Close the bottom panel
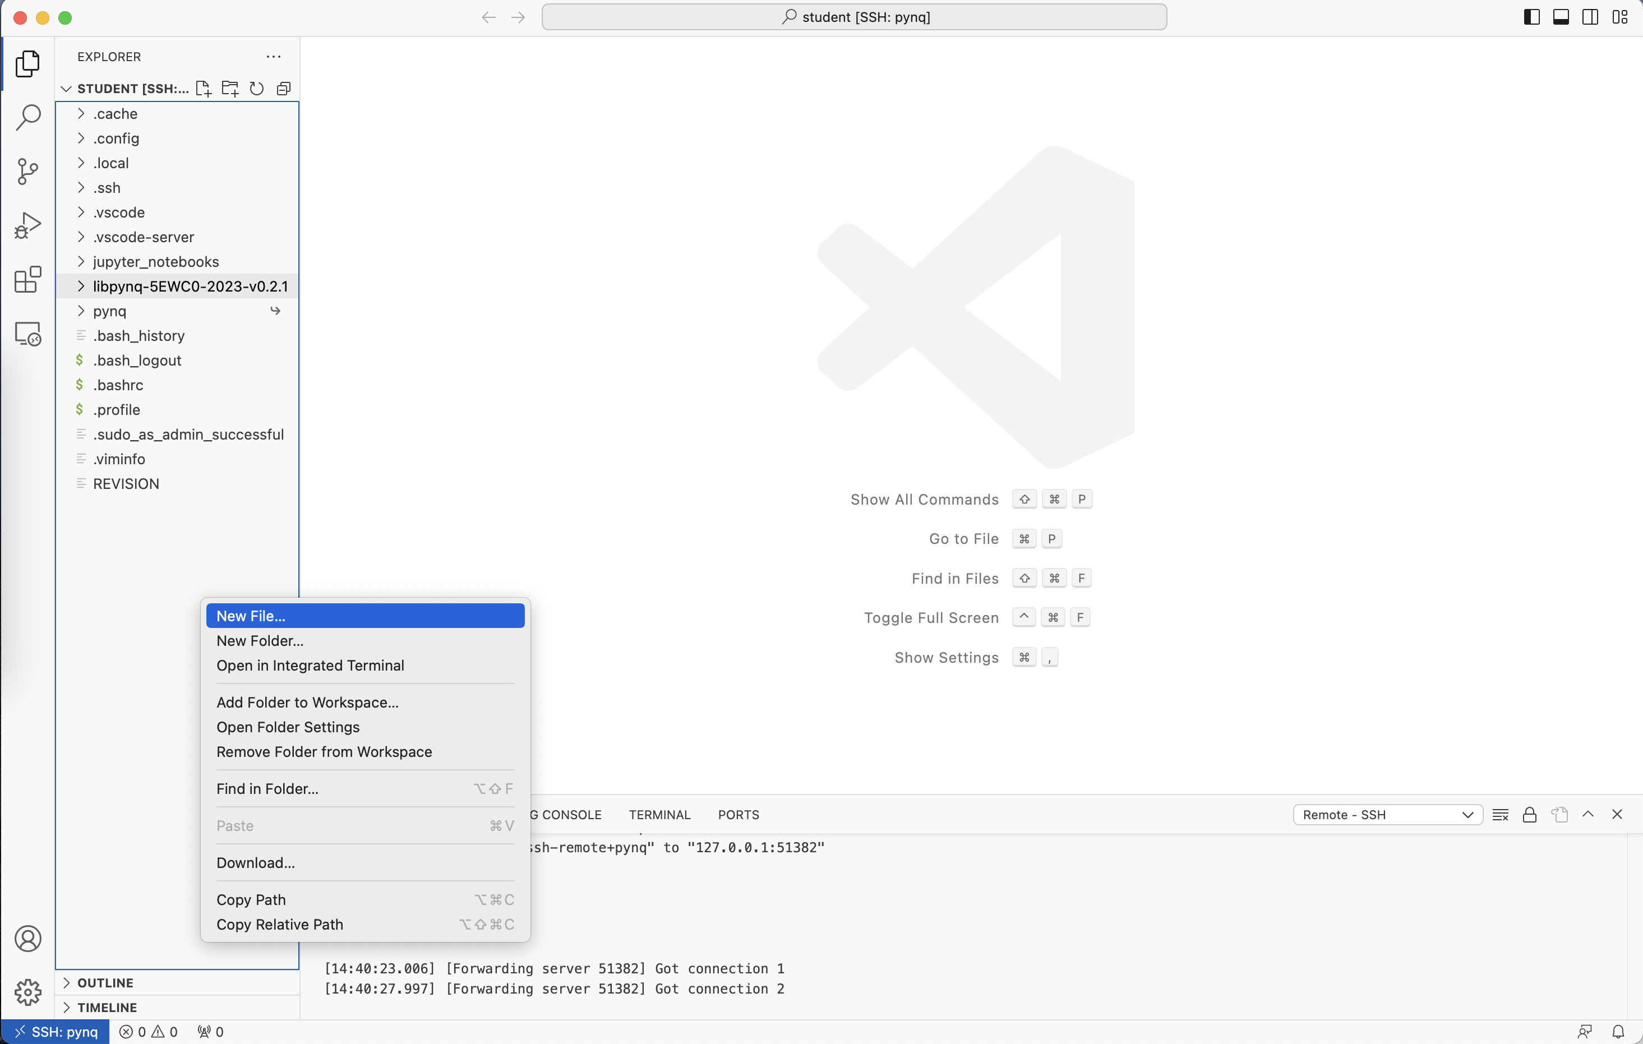Viewport: 1643px width, 1044px height. (1617, 814)
